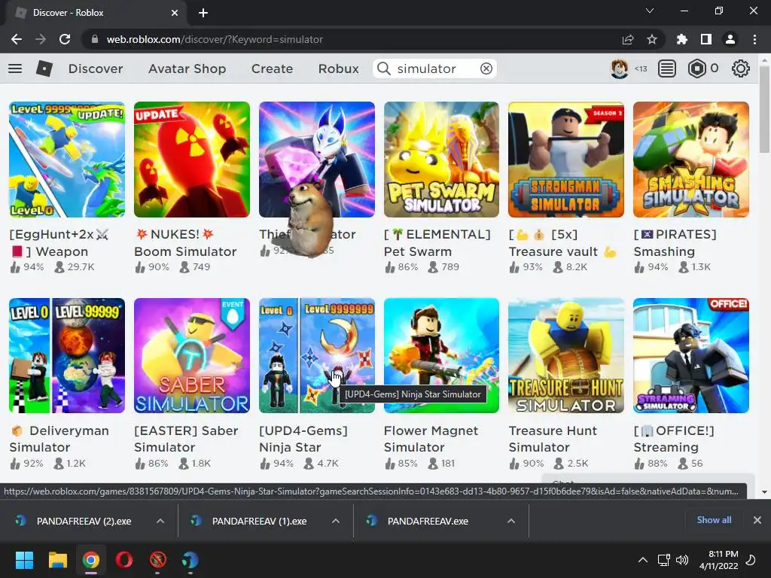Open Streaming Simulator OFFICE thumbnail
Image resolution: width=771 pixels, height=578 pixels.
691,355
